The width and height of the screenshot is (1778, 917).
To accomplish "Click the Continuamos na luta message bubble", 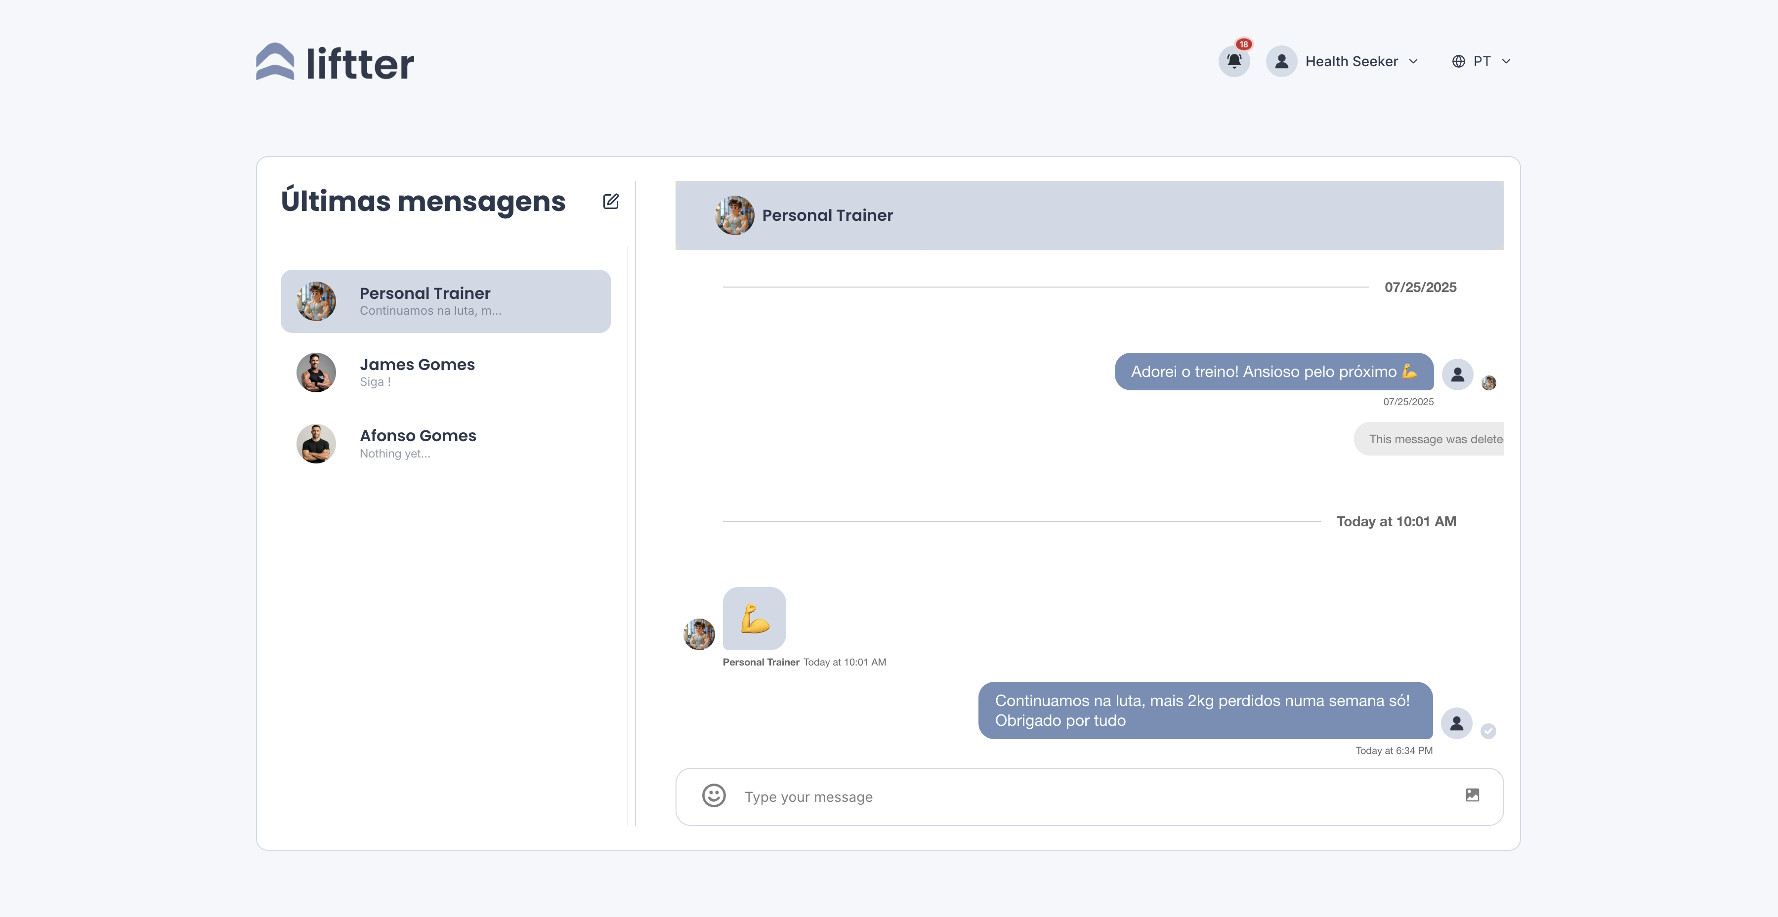I will (1204, 710).
